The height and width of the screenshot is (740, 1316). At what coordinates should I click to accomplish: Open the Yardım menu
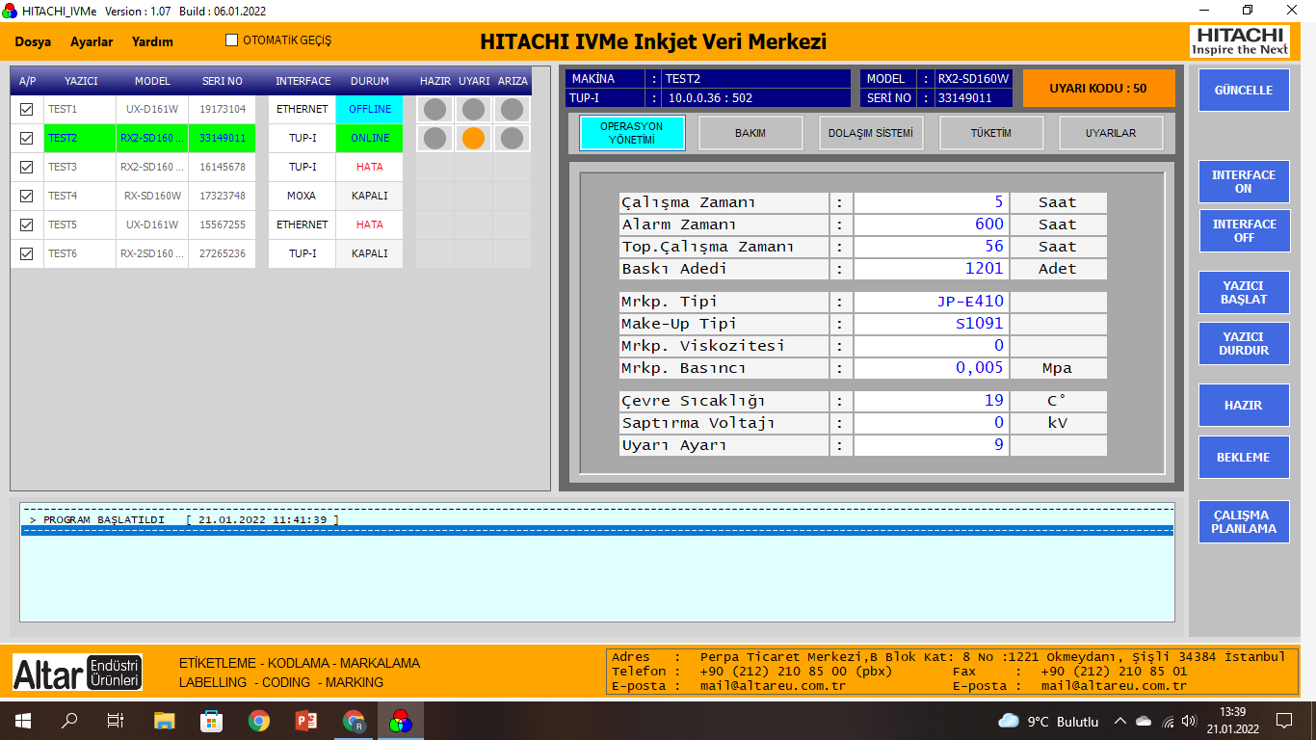pos(152,41)
